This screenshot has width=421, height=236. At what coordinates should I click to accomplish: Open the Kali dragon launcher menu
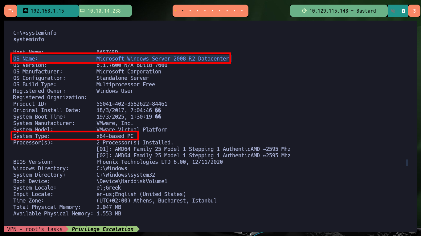point(10,11)
